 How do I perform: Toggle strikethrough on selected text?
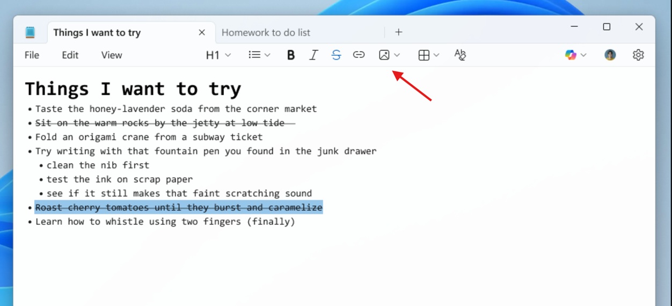336,55
